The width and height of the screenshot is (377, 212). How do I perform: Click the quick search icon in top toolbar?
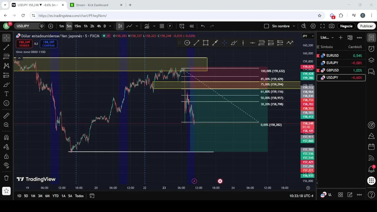(304, 26)
